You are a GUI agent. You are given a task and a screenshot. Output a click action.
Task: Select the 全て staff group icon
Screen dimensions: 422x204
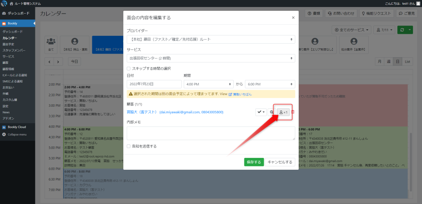coord(51,44)
